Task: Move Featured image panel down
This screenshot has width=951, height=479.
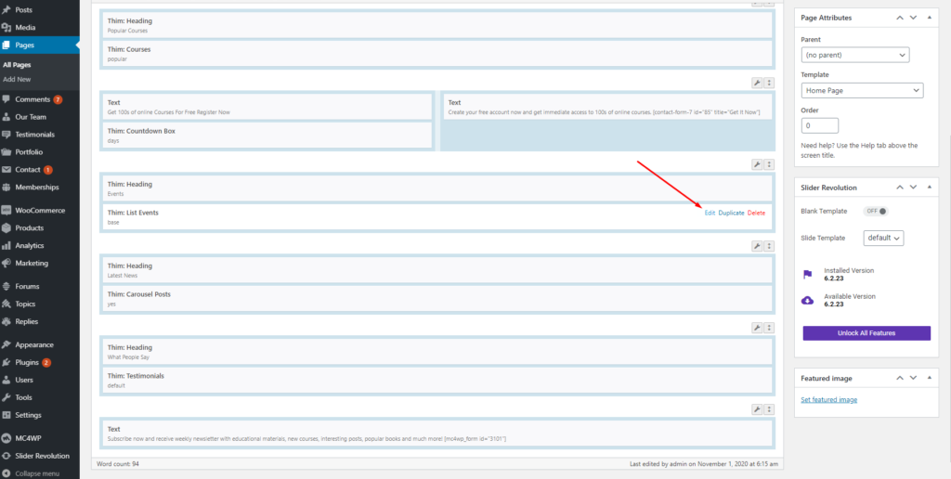Action: (x=914, y=378)
